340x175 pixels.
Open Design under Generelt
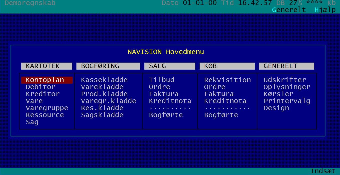tap(276, 108)
